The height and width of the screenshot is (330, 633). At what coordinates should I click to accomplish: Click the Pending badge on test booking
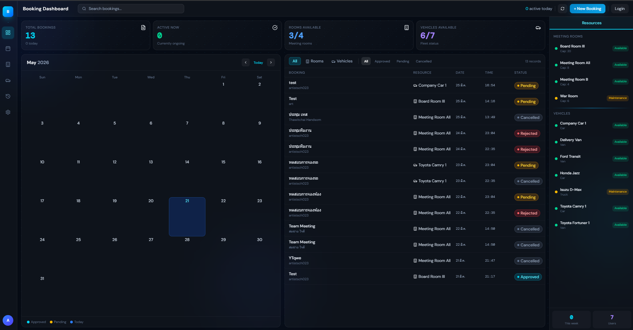[526, 86]
